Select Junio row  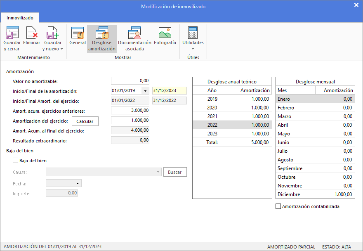pyautogui.click(x=315, y=142)
